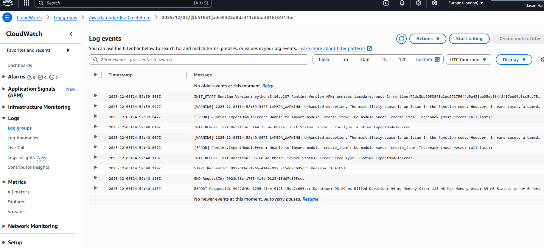This screenshot has height=249, width=544.
Task: Open Dashboards in sidebar
Action: click(20, 65)
